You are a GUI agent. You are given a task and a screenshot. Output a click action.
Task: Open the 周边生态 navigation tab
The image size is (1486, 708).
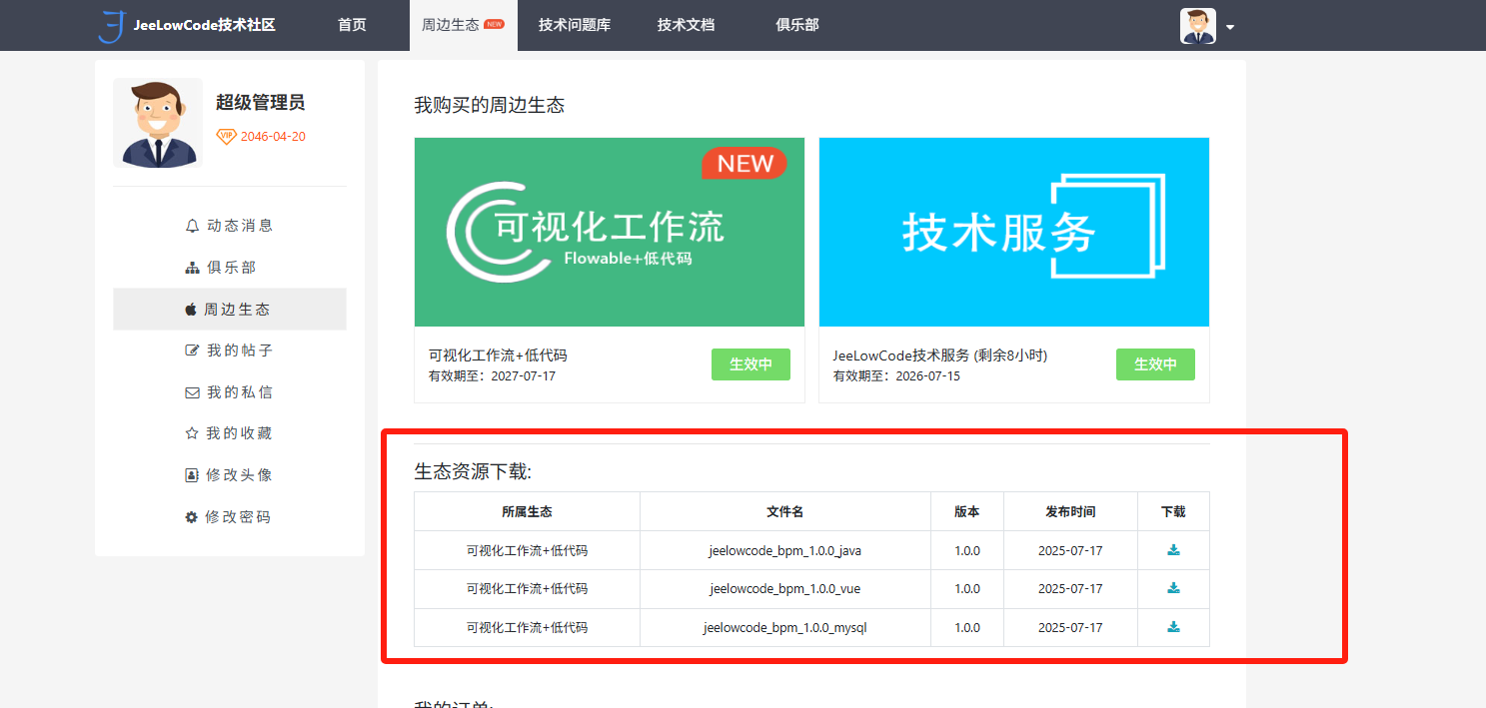click(464, 25)
